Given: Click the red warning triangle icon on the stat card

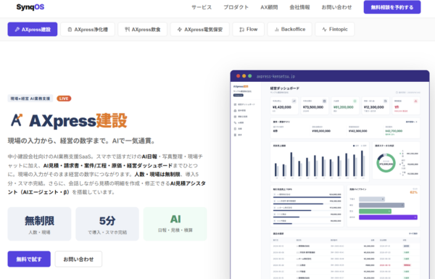Looking at the screenshot, I should click(x=415, y=101).
